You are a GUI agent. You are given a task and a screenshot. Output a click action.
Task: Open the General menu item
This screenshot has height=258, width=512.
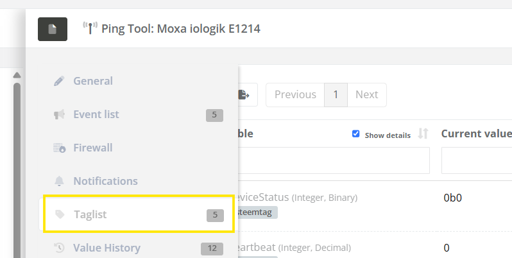coord(93,82)
